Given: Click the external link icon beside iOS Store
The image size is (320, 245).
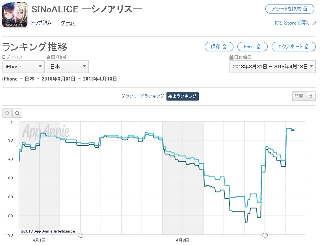Looking at the screenshot, I should click(x=314, y=23).
